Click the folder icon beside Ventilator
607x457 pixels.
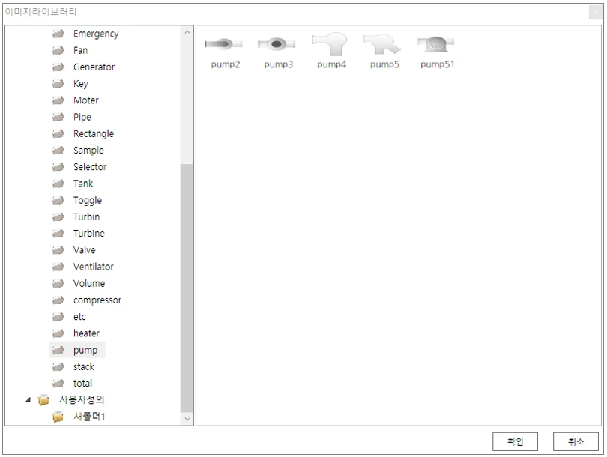tap(58, 267)
